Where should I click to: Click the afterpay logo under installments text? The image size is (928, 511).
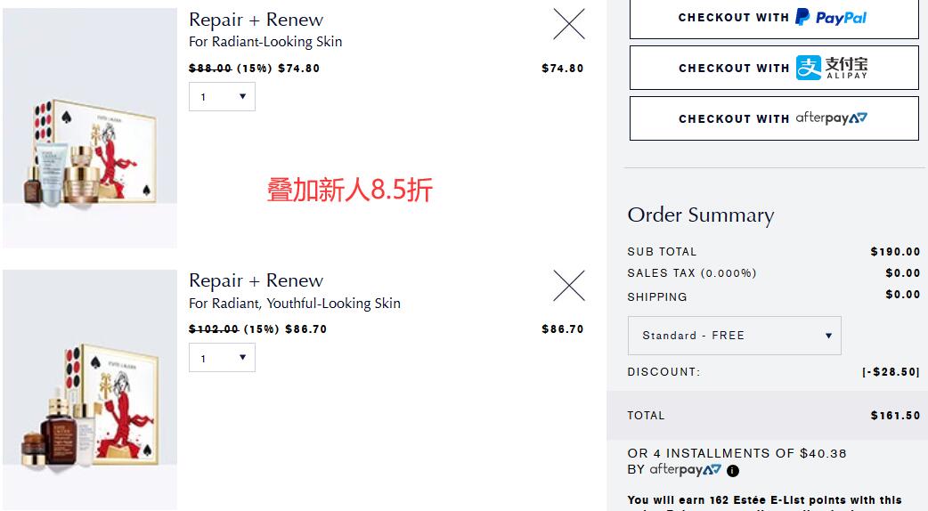686,470
